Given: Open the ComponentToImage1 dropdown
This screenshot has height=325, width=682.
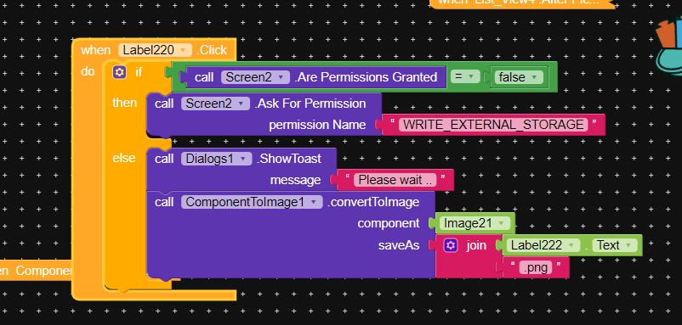Looking at the screenshot, I should pyautogui.click(x=252, y=202).
